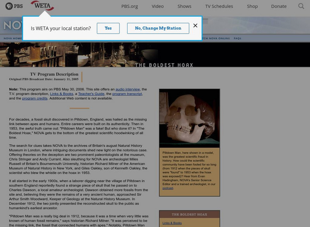The height and width of the screenshot is (227, 310).
Task: Open the Donate menu item
Action: click(x=279, y=6)
